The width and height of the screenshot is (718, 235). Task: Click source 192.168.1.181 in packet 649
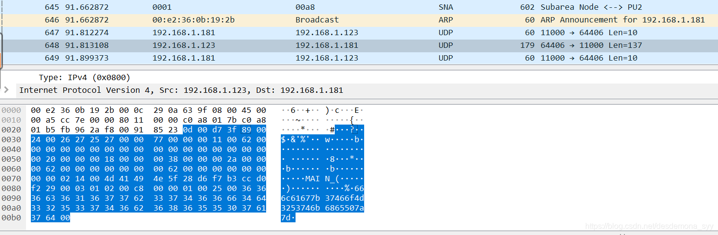pos(184,58)
